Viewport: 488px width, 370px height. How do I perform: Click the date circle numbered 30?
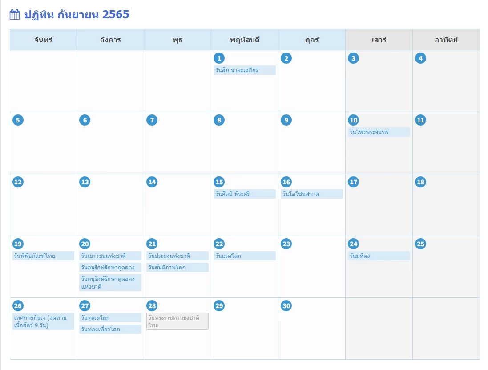coord(286,306)
